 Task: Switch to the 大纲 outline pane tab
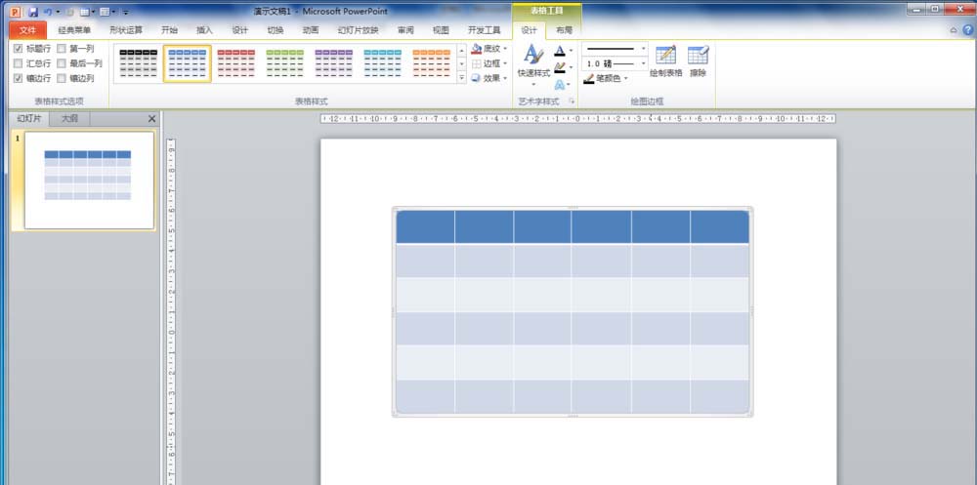click(69, 119)
